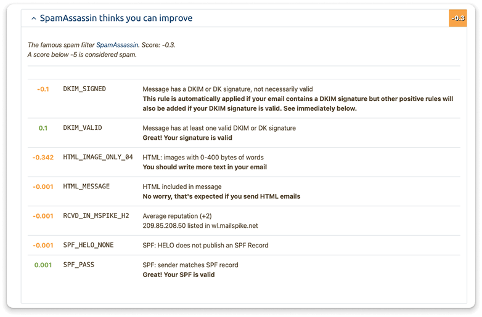Click the orange -0.3 score badge
The width and height of the screenshot is (482, 317).
(x=458, y=18)
